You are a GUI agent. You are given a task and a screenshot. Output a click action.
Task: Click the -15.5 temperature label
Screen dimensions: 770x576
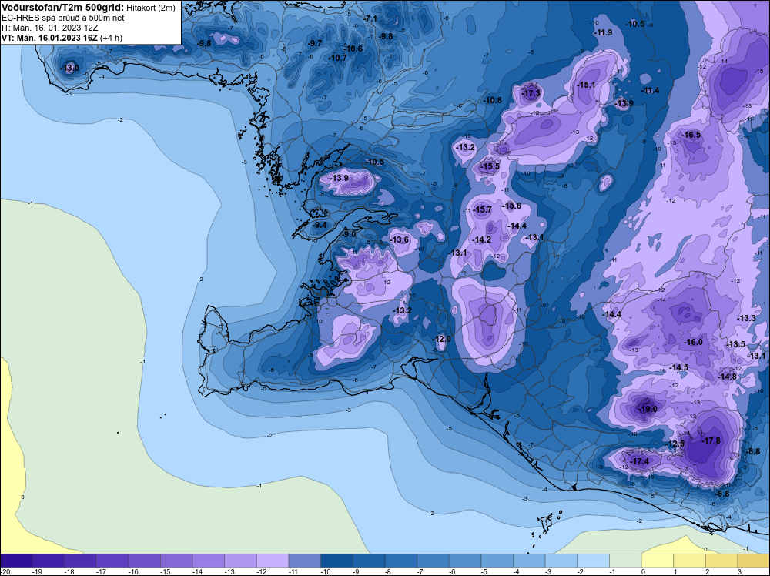[490, 167]
